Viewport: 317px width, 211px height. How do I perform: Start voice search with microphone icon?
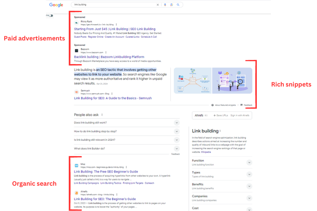pyautogui.click(x=165, y=5)
